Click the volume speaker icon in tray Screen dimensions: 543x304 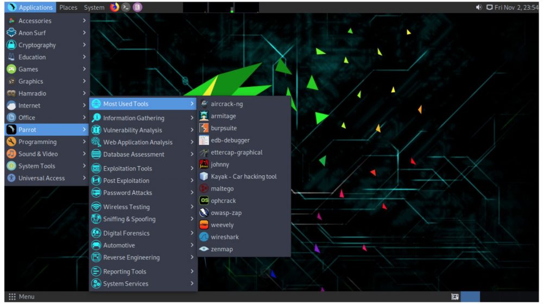[x=479, y=8]
